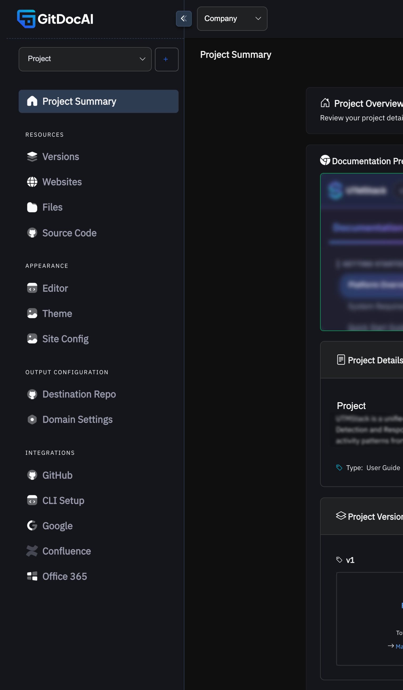Screen dimensions: 403x690
Task: Open the Company dropdown
Action: [231, 19]
